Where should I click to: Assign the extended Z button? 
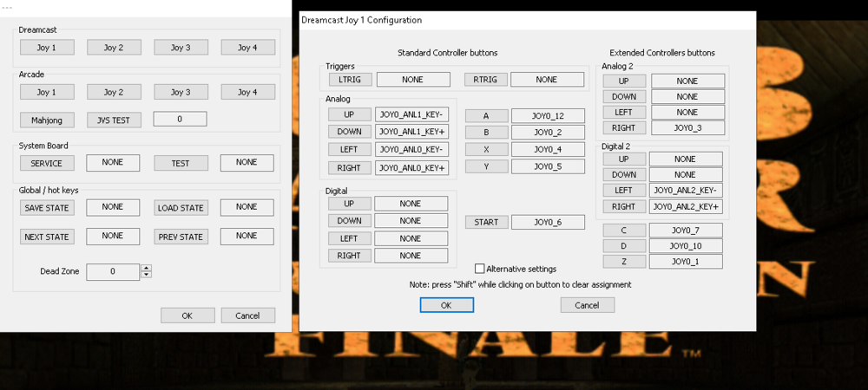click(x=624, y=261)
